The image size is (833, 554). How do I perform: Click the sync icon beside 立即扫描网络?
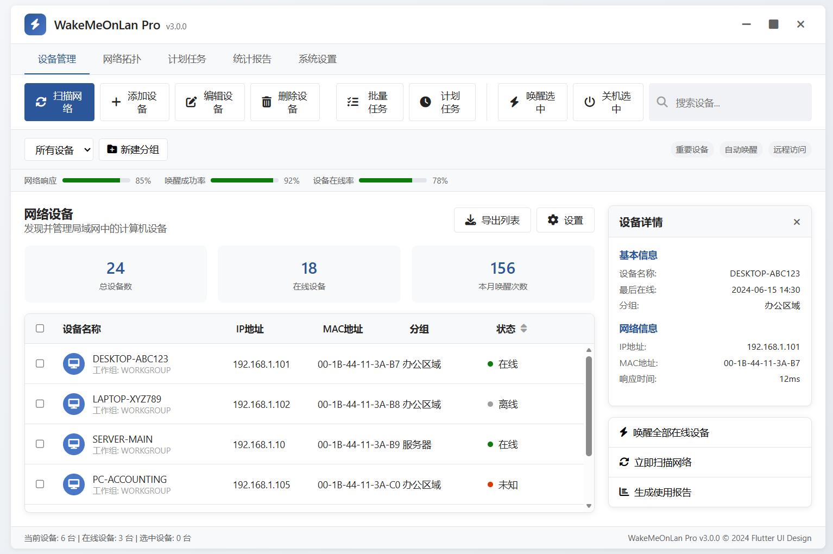(x=624, y=462)
